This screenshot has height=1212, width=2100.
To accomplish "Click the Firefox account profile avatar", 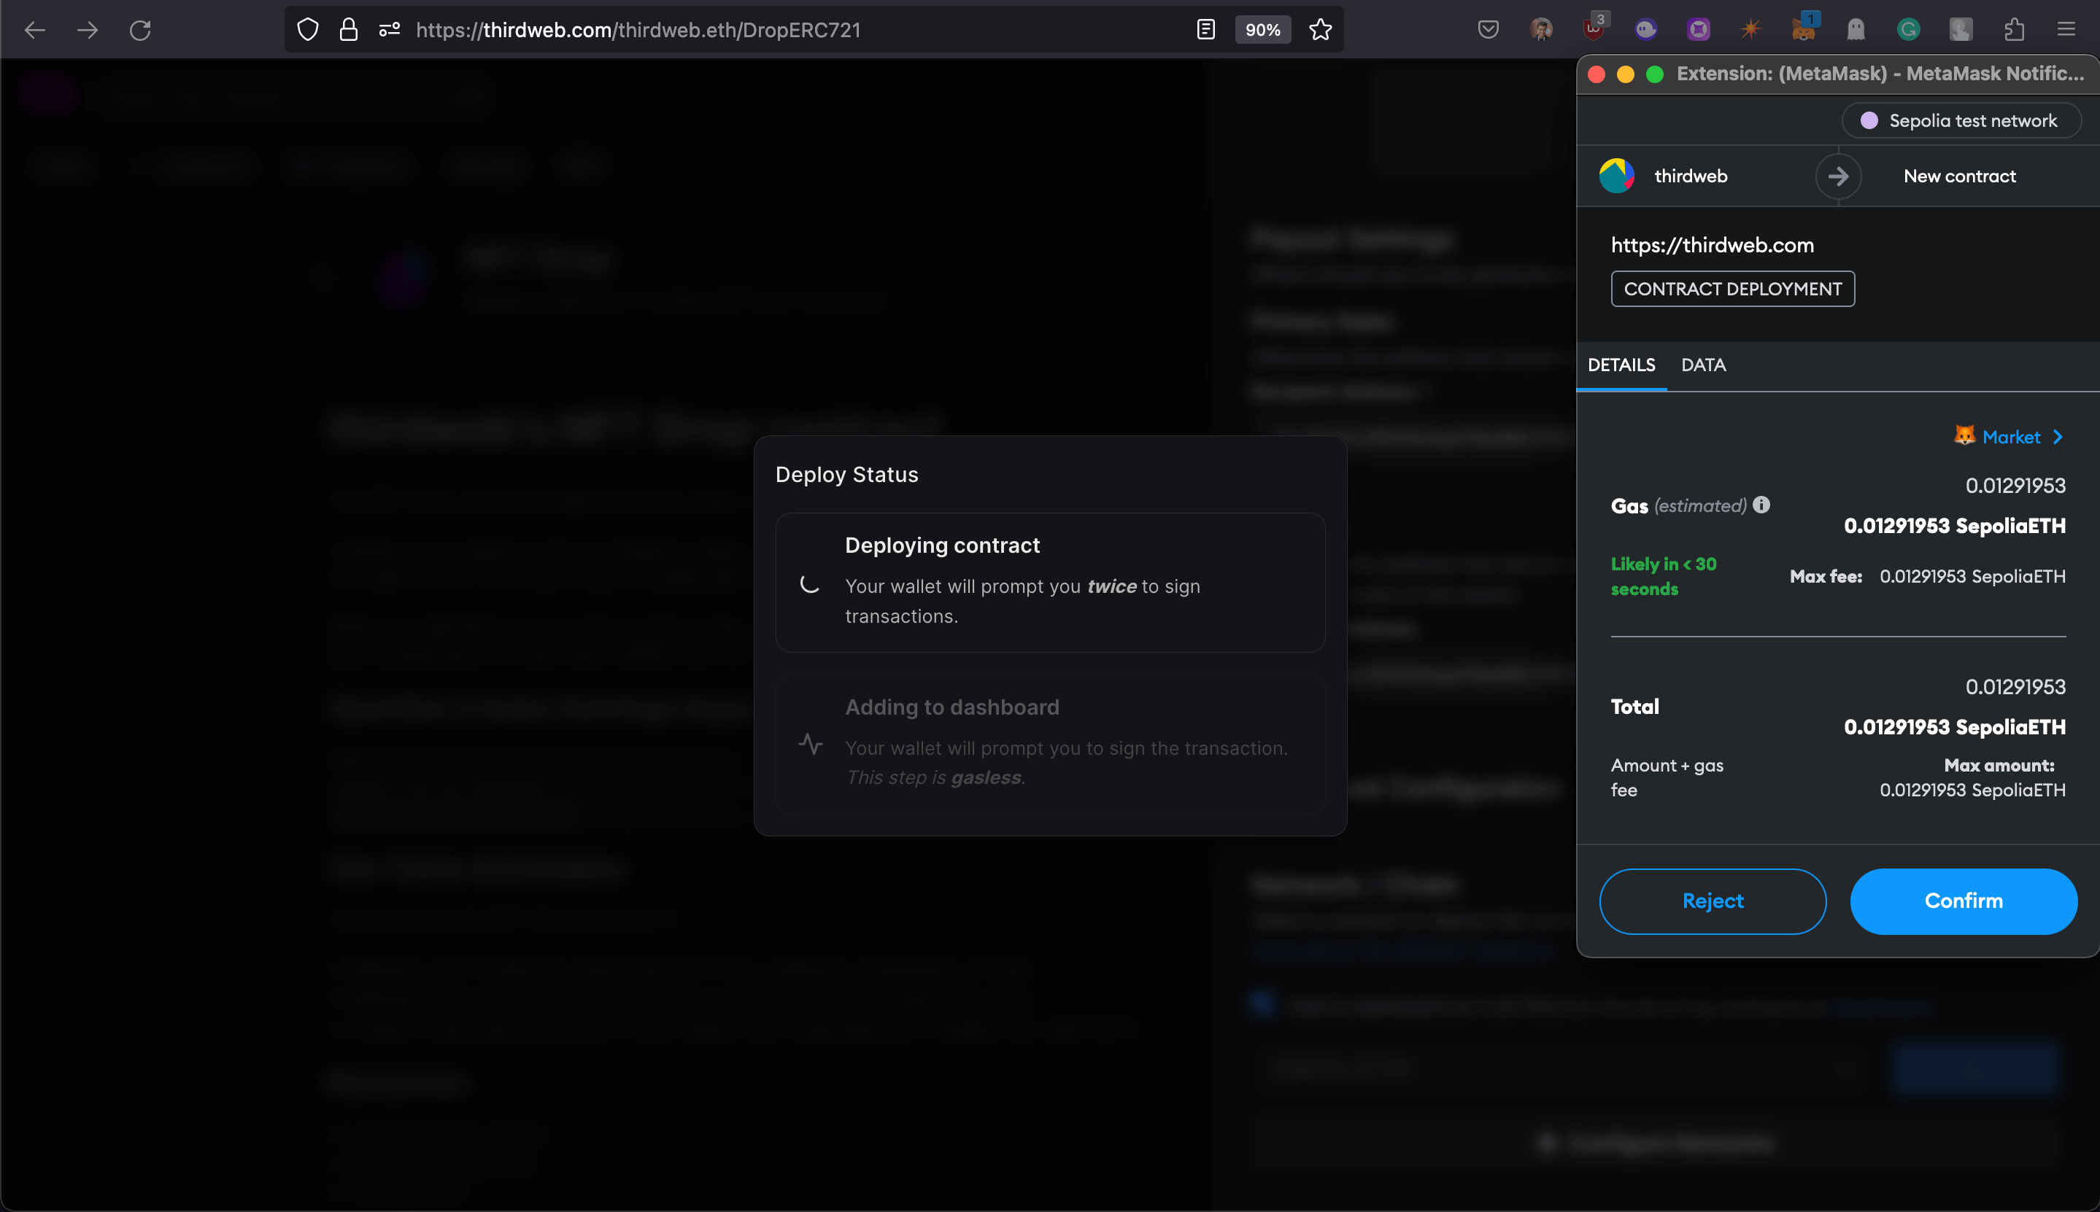I will [x=1540, y=29].
